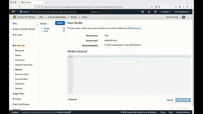Open Resource Policy in the sidebar
The image size is (203, 114).
22,74
